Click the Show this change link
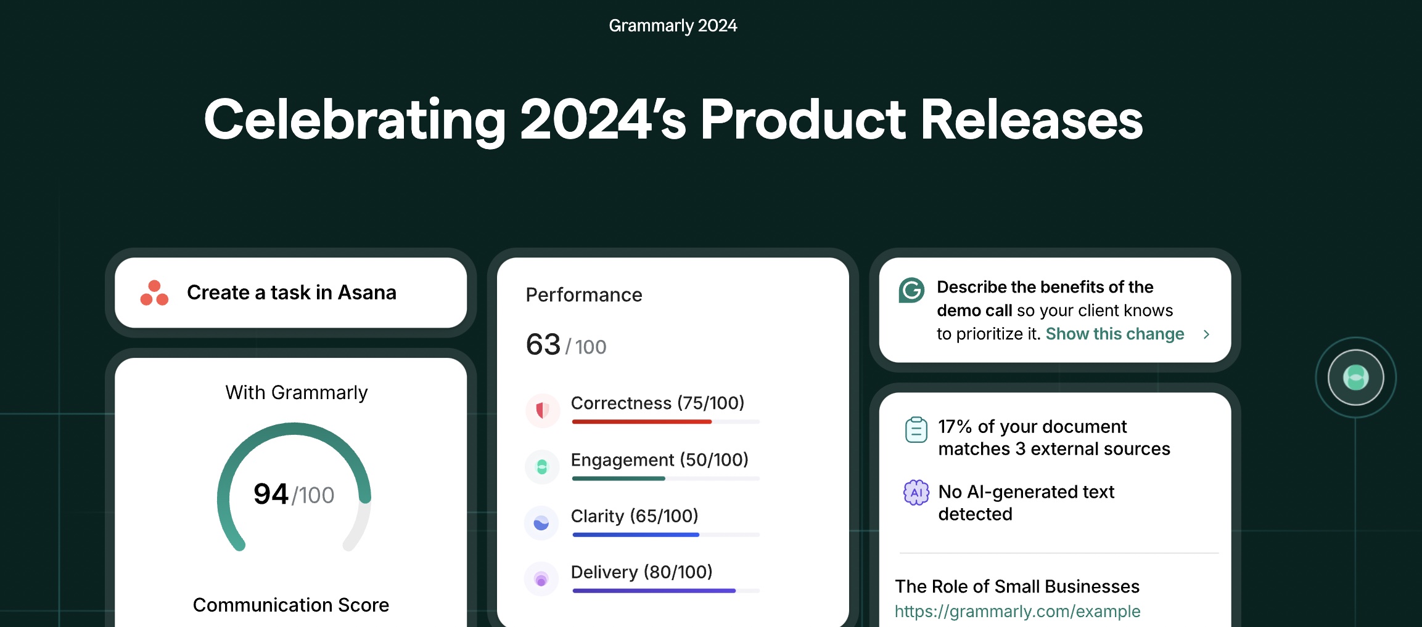Image resolution: width=1422 pixels, height=627 pixels. [x=1115, y=334]
